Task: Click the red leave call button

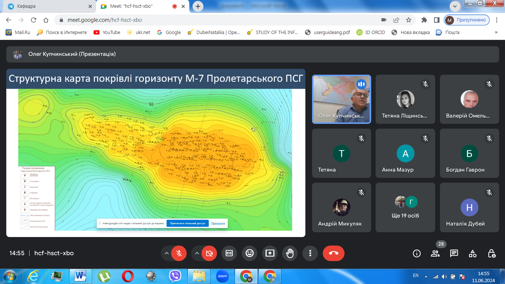Action: point(333,253)
